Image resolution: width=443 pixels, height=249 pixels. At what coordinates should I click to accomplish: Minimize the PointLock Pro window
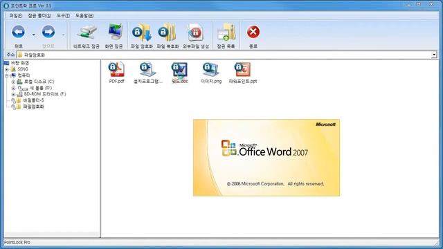tap(409, 4)
